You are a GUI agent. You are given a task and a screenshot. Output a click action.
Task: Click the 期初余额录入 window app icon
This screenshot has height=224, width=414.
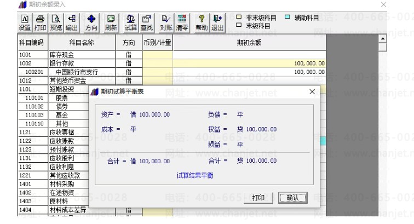22,4
